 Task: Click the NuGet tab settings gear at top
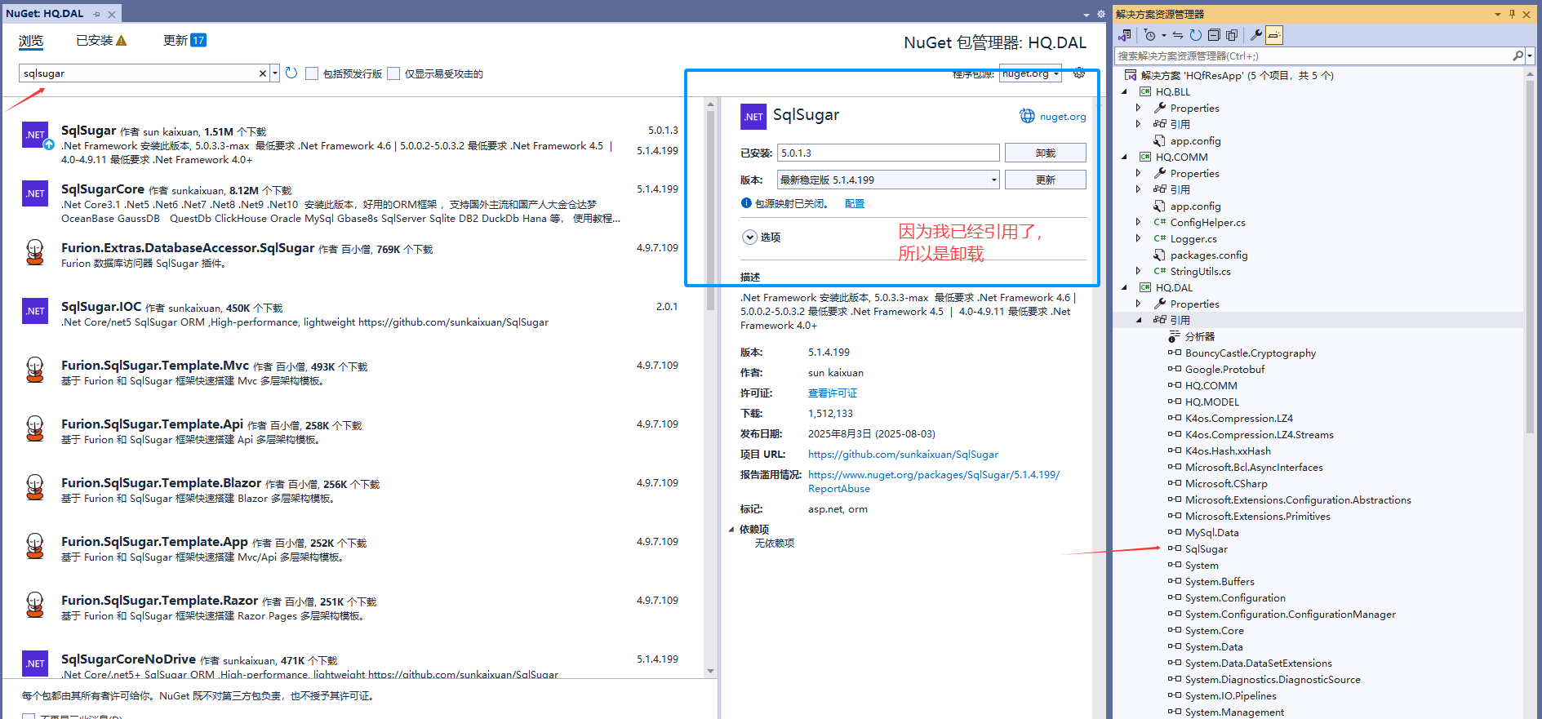pos(1100,14)
